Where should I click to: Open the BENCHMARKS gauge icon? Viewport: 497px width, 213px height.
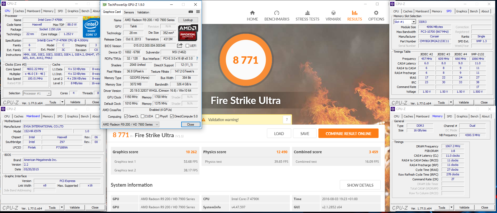click(277, 13)
